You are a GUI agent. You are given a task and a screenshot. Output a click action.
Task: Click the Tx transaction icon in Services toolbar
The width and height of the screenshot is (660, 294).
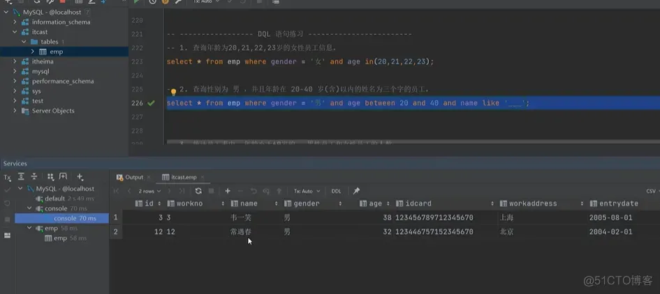[x=7, y=177]
